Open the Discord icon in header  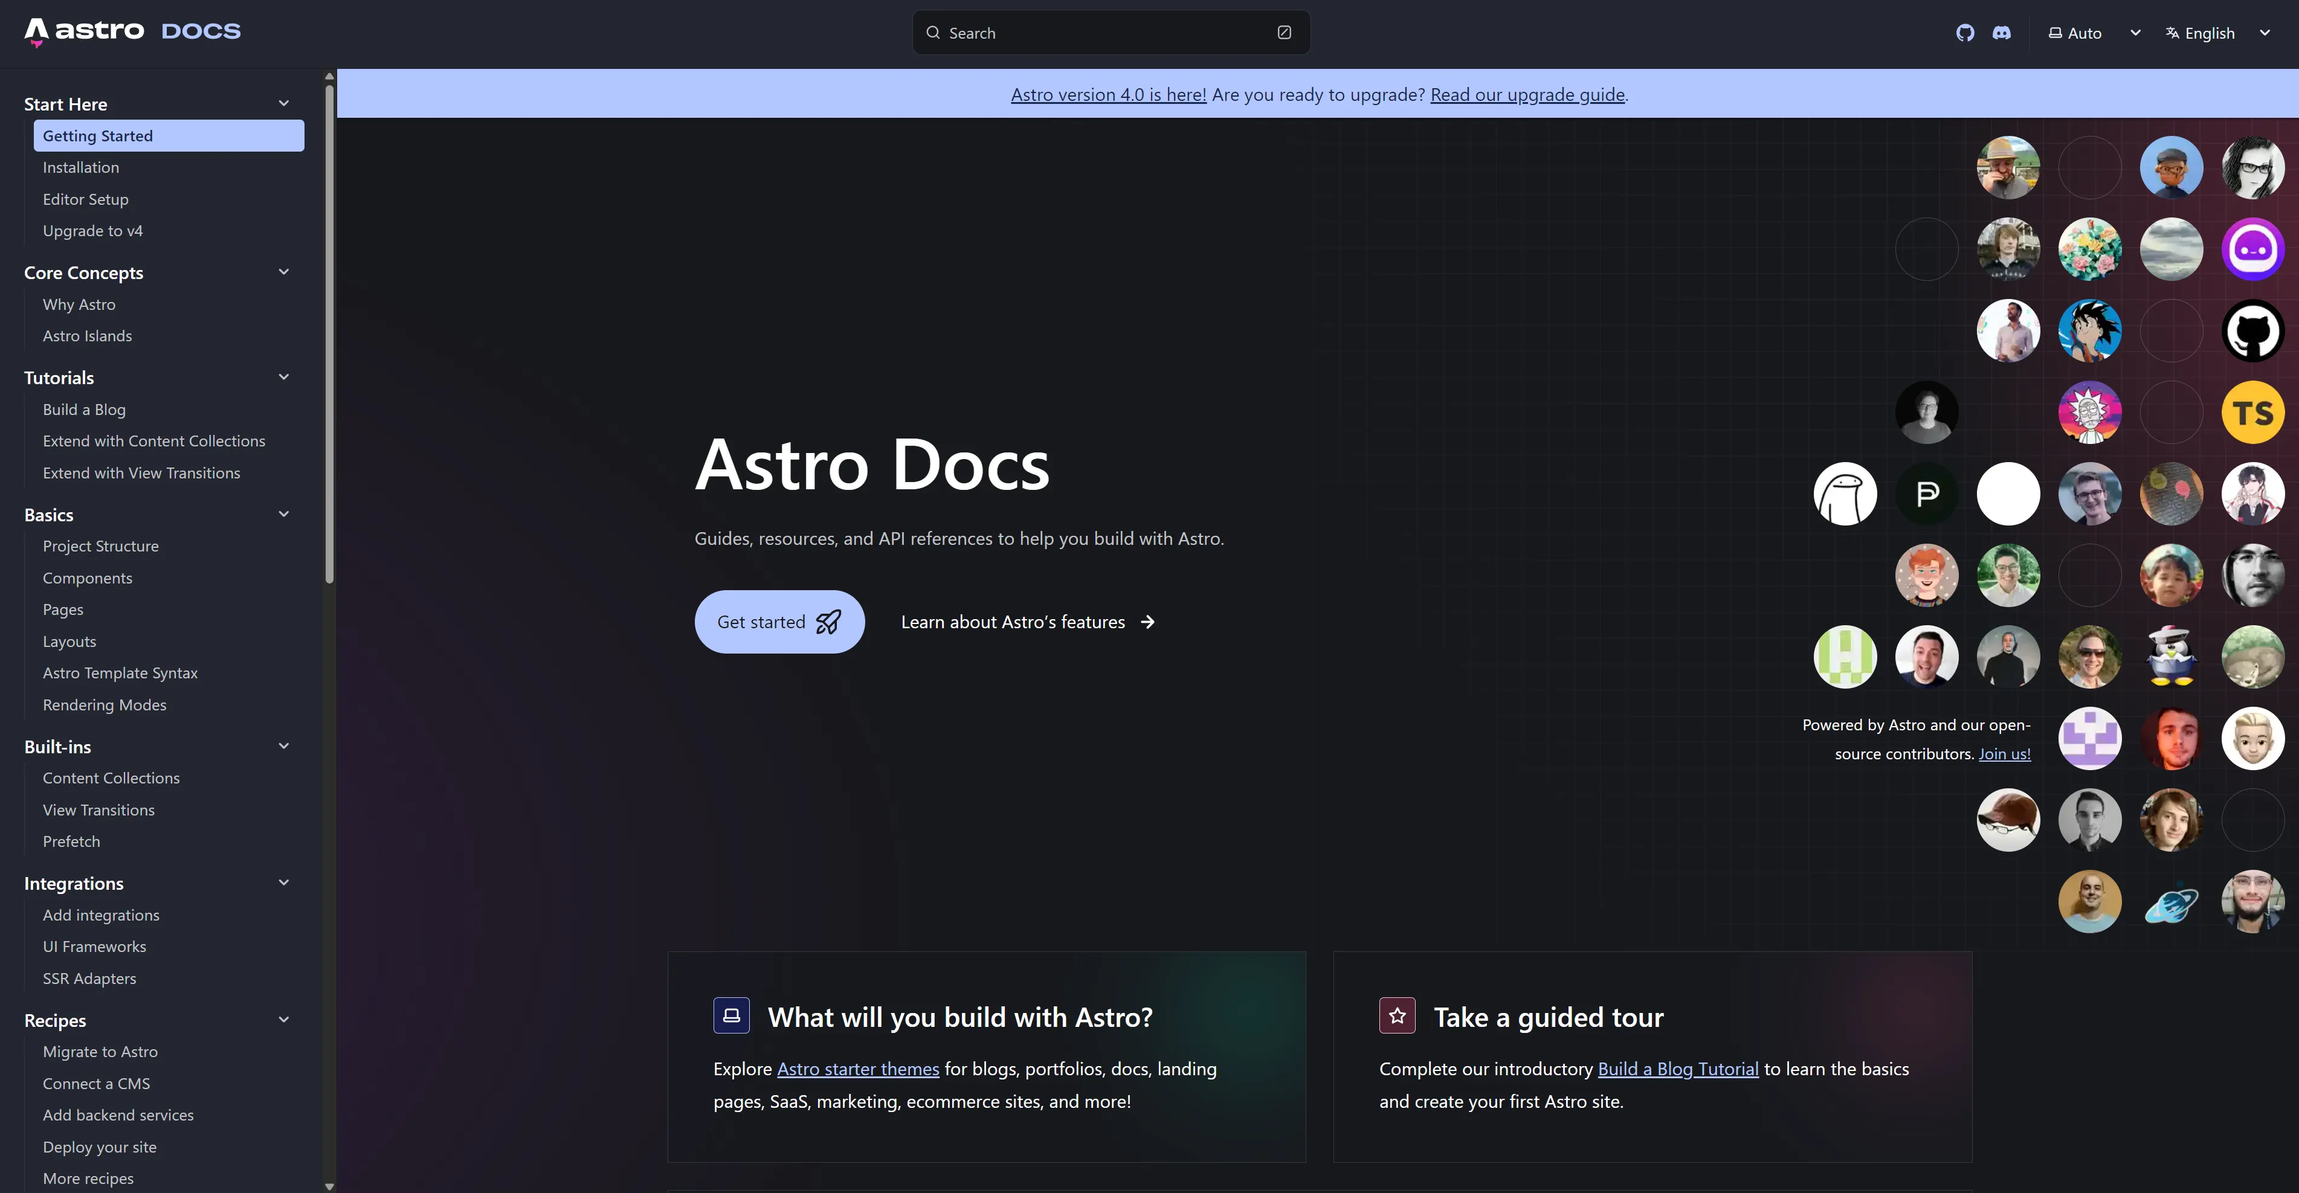pyautogui.click(x=2002, y=33)
